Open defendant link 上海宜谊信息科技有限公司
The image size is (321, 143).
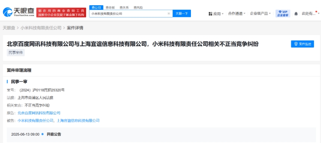tap(78, 121)
